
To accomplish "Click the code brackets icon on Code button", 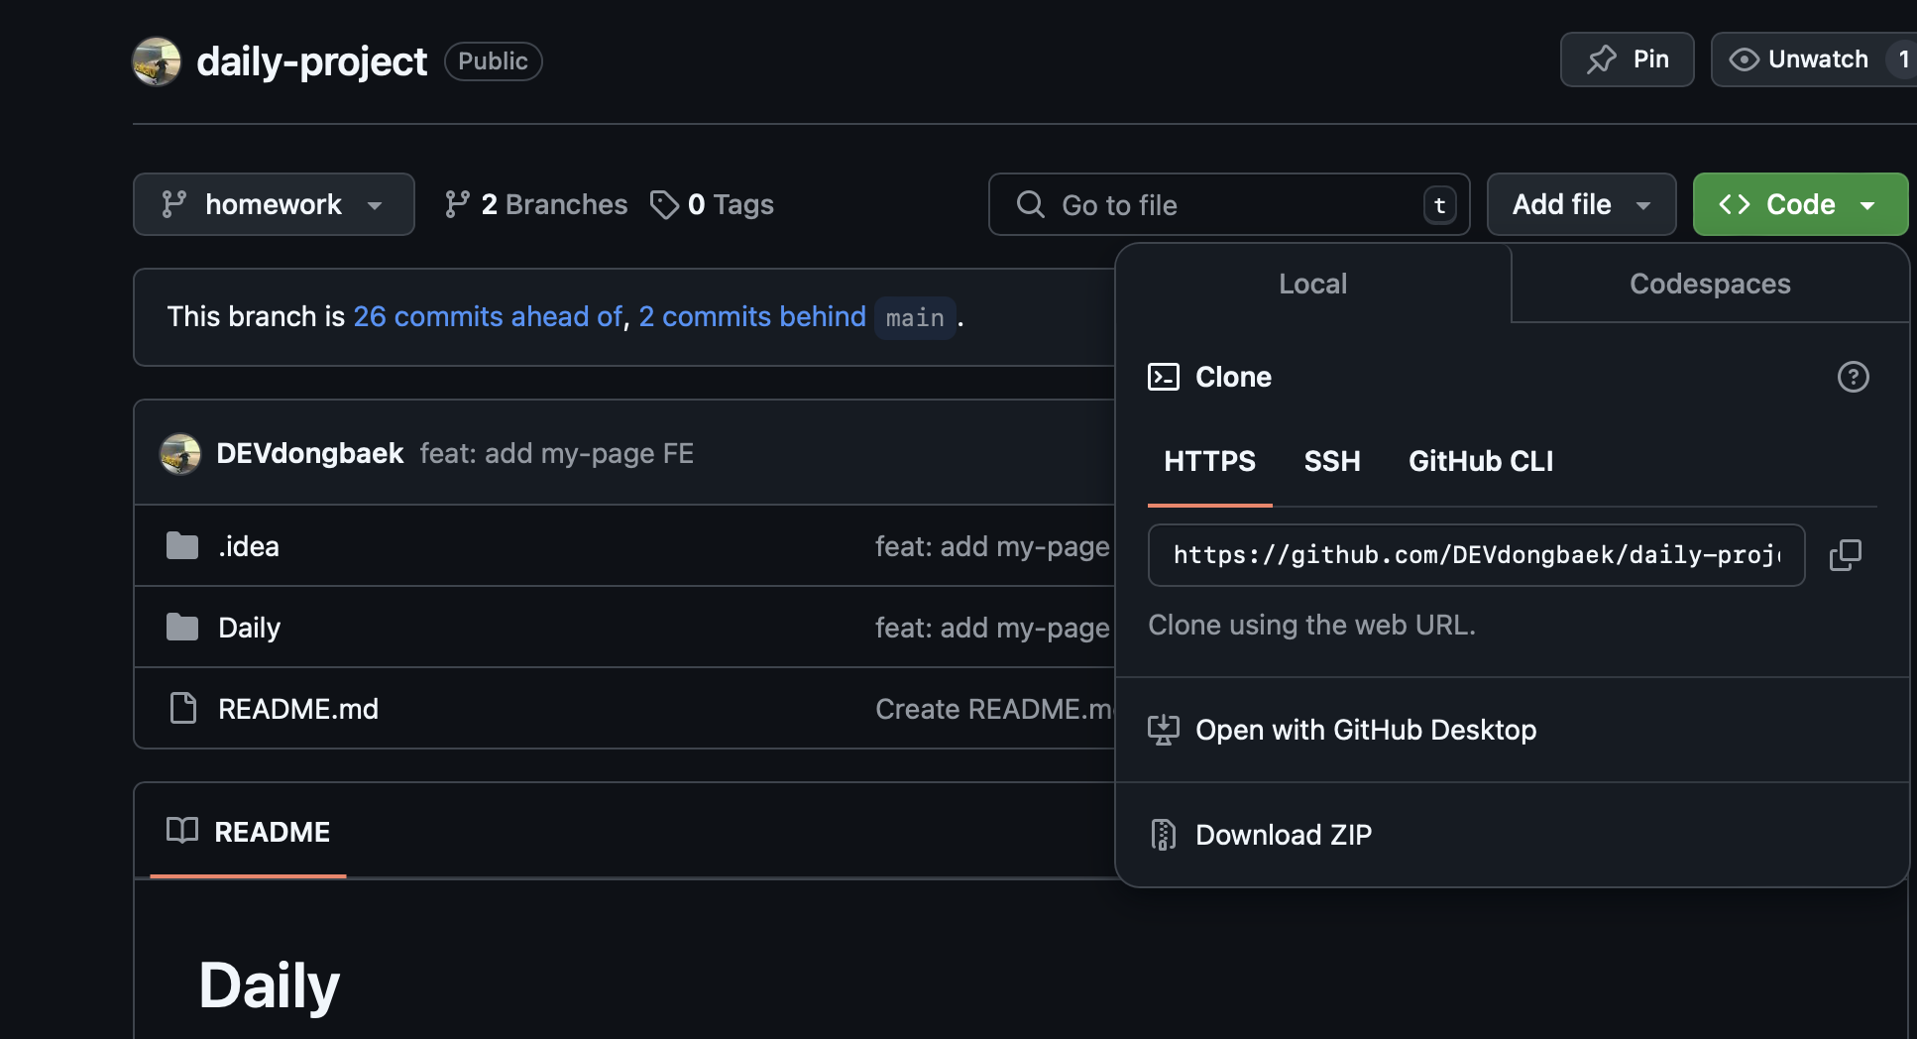I will click(x=1735, y=204).
